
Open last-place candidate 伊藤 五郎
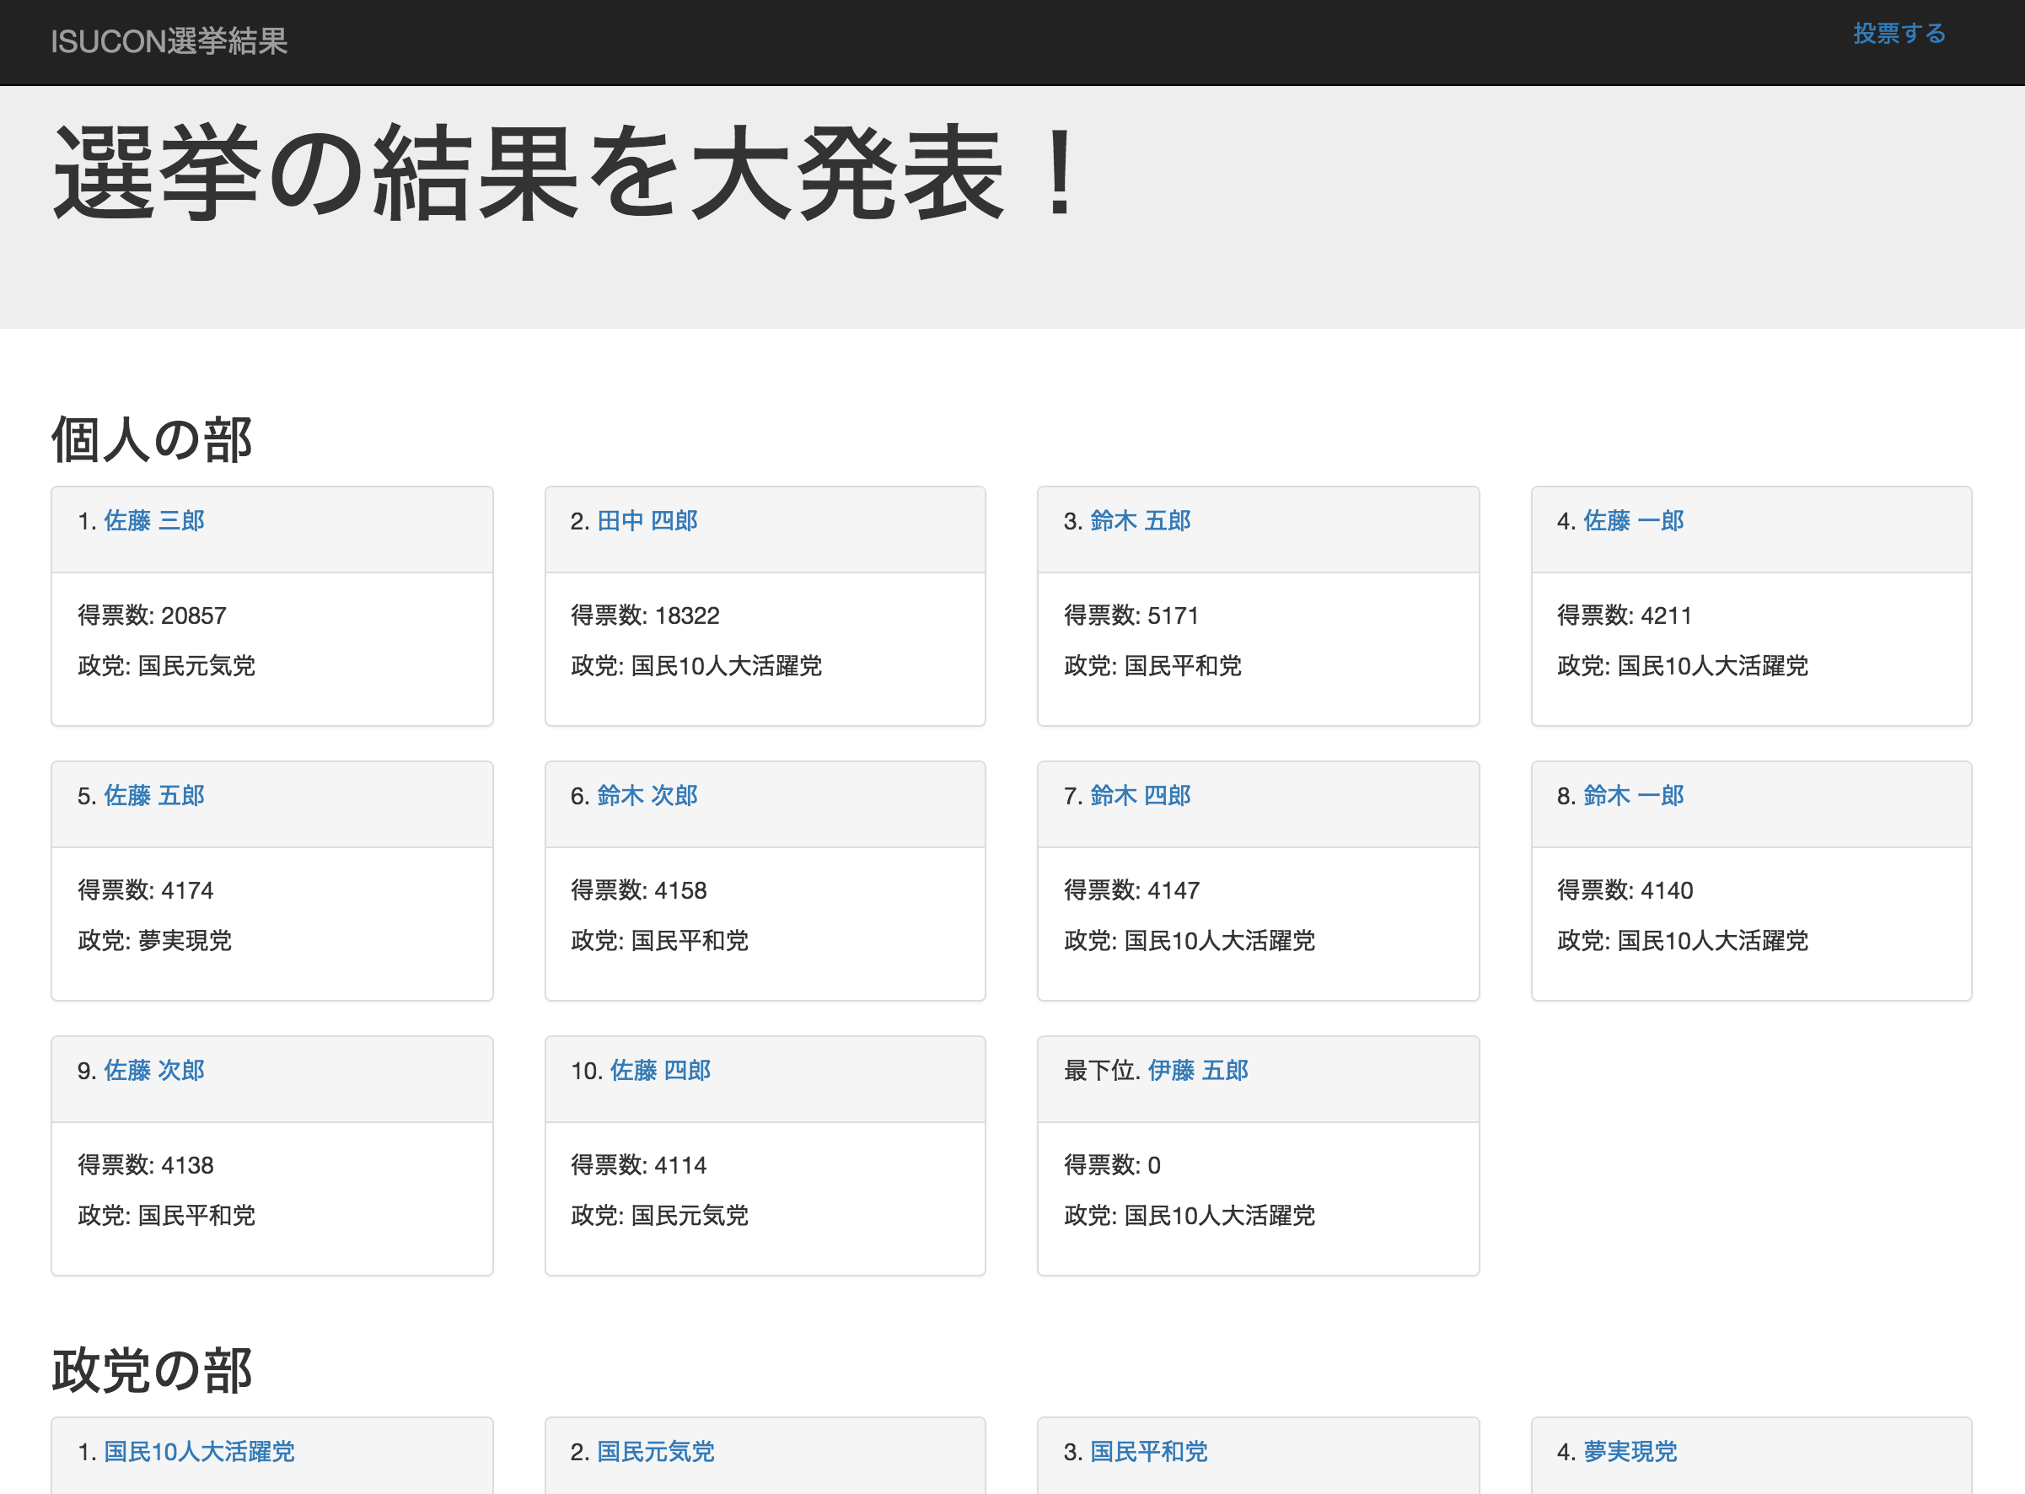[1198, 1071]
